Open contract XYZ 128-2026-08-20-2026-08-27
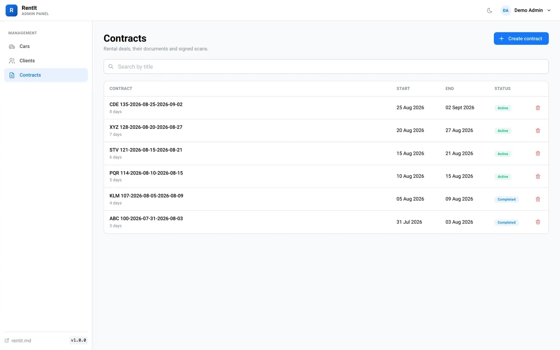 pyautogui.click(x=146, y=127)
